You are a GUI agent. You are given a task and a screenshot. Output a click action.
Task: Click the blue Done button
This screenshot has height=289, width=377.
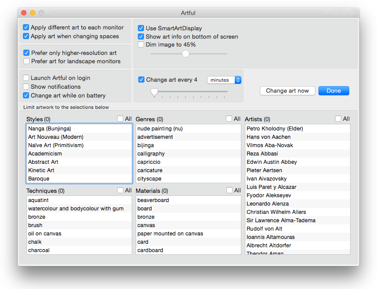(333, 90)
